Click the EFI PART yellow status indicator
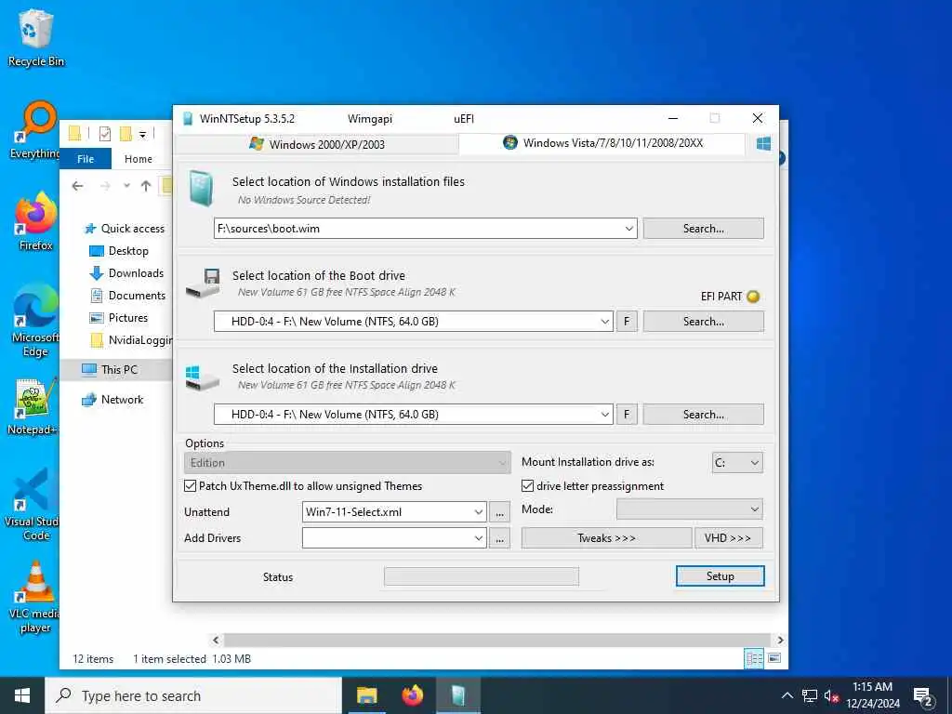Screen dimensions: 952x714 [x=753, y=297]
